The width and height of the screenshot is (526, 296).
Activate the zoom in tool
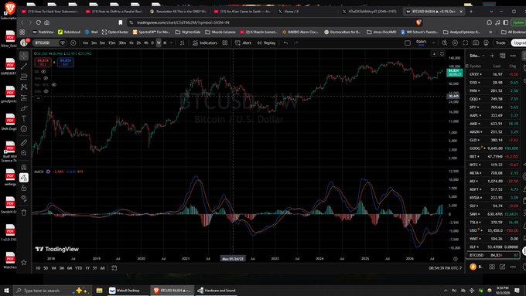click(x=24, y=153)
